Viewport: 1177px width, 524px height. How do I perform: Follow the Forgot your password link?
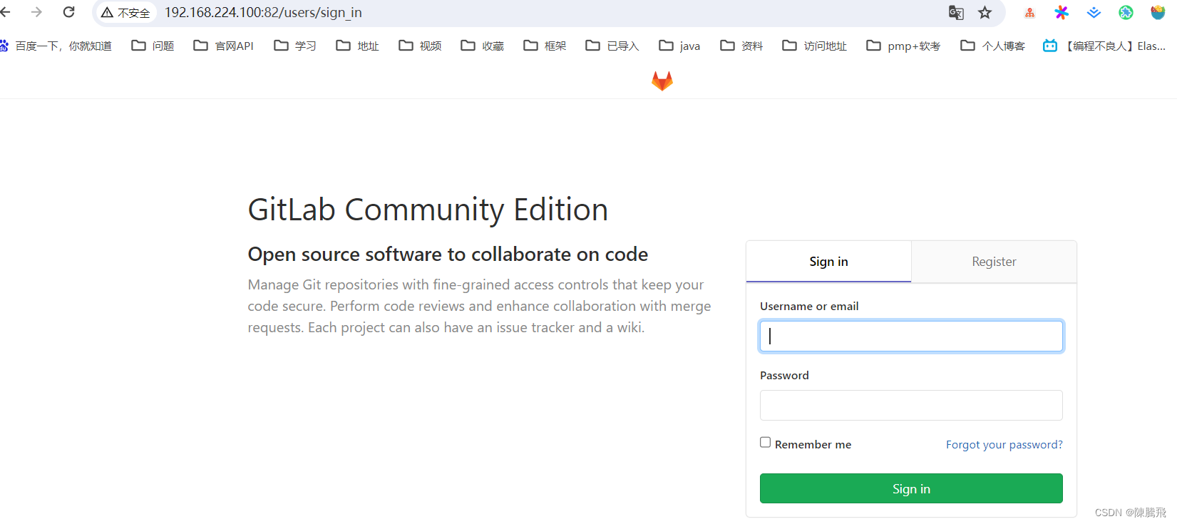click(1004, 444)
